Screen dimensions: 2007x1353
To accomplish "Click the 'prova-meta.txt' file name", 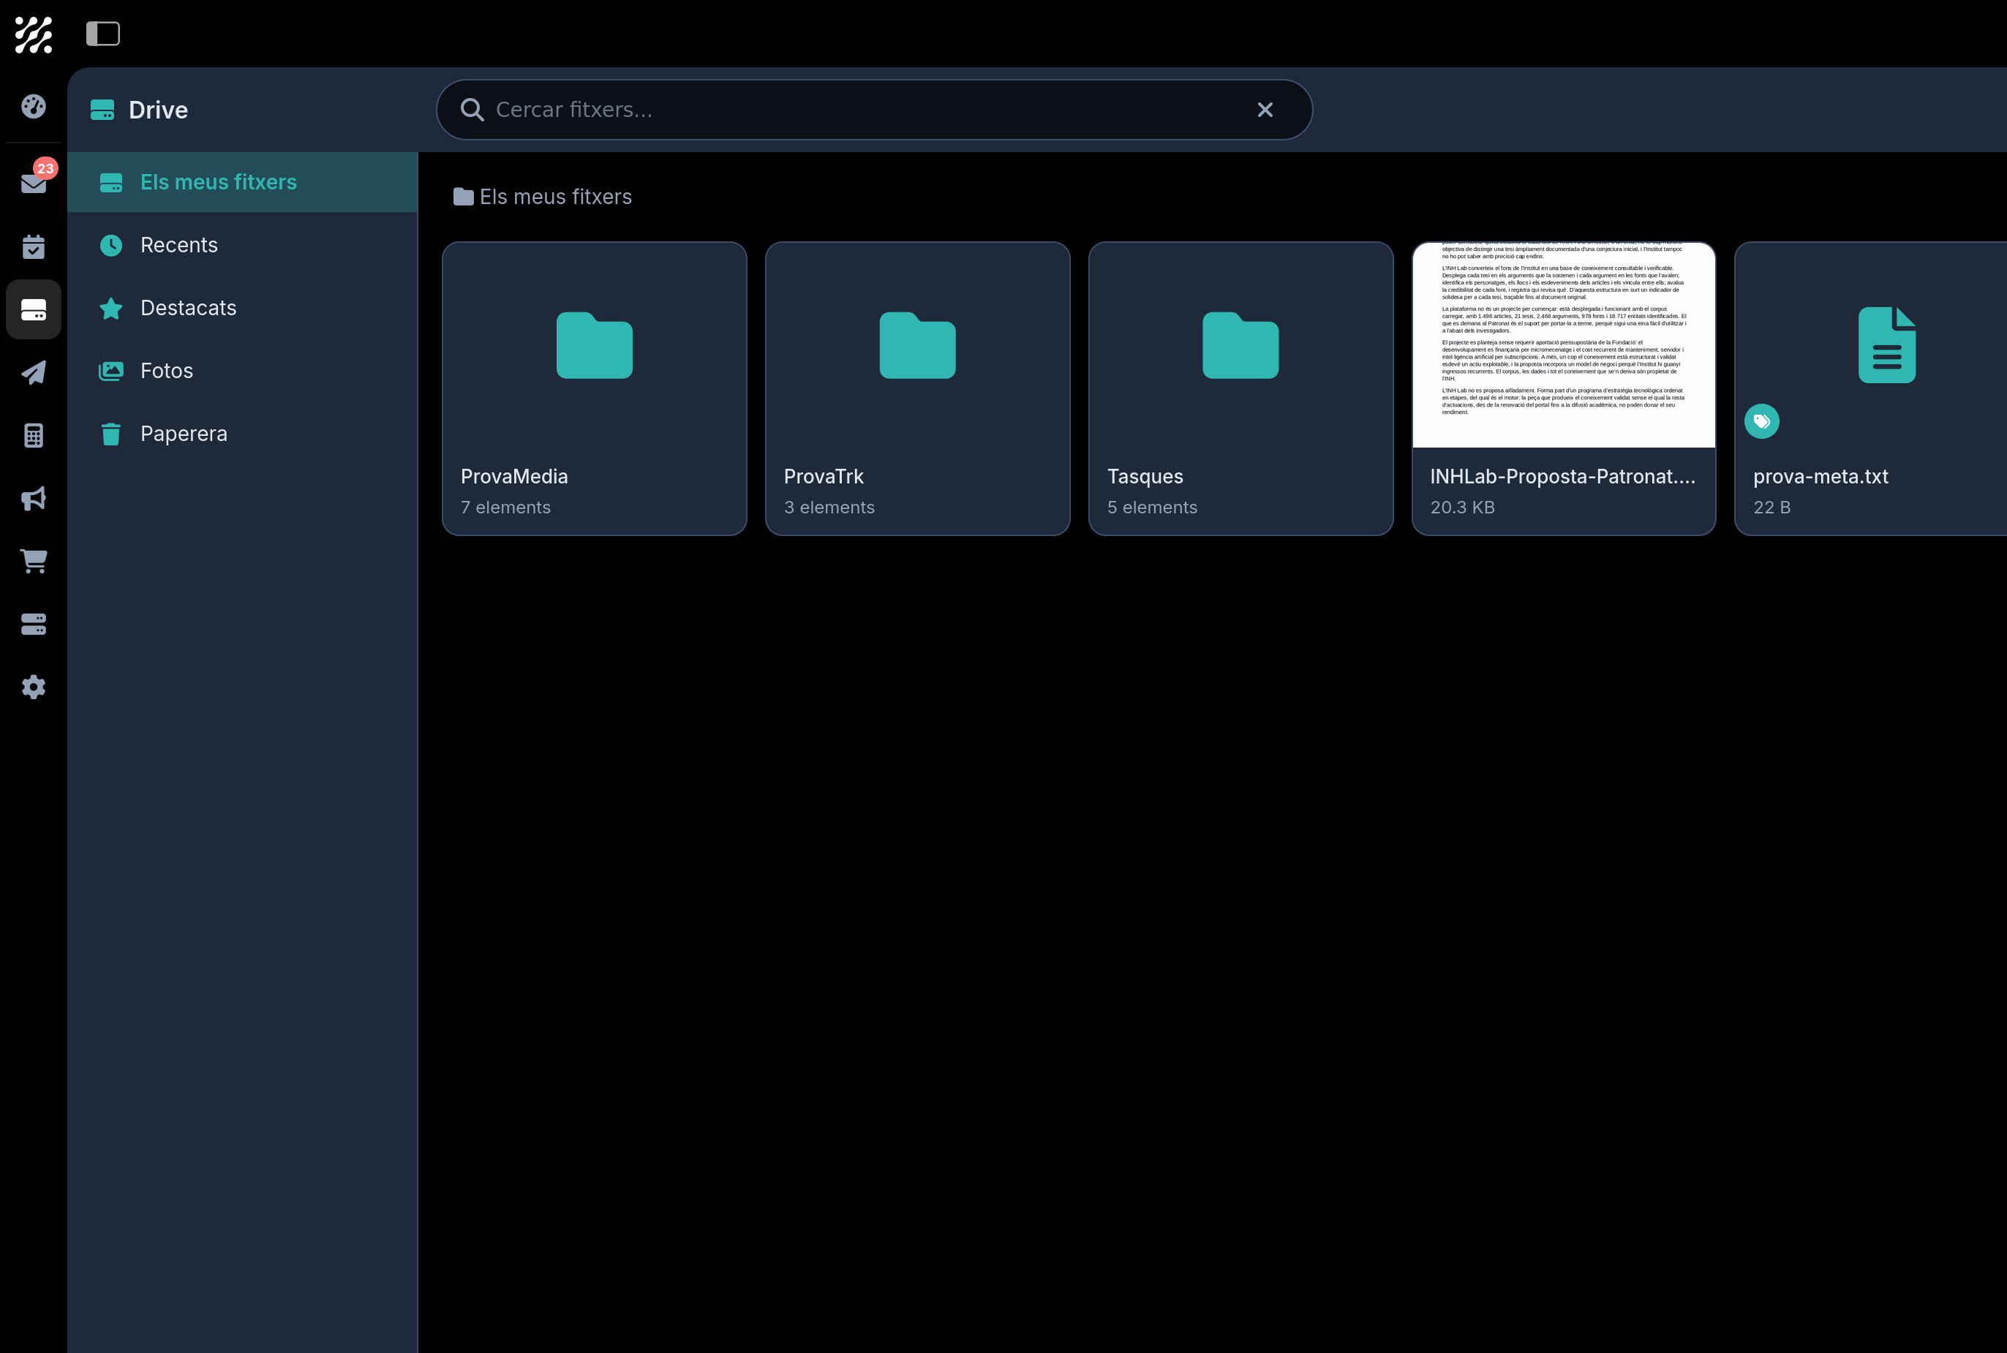I will [x=1820, y=476].
